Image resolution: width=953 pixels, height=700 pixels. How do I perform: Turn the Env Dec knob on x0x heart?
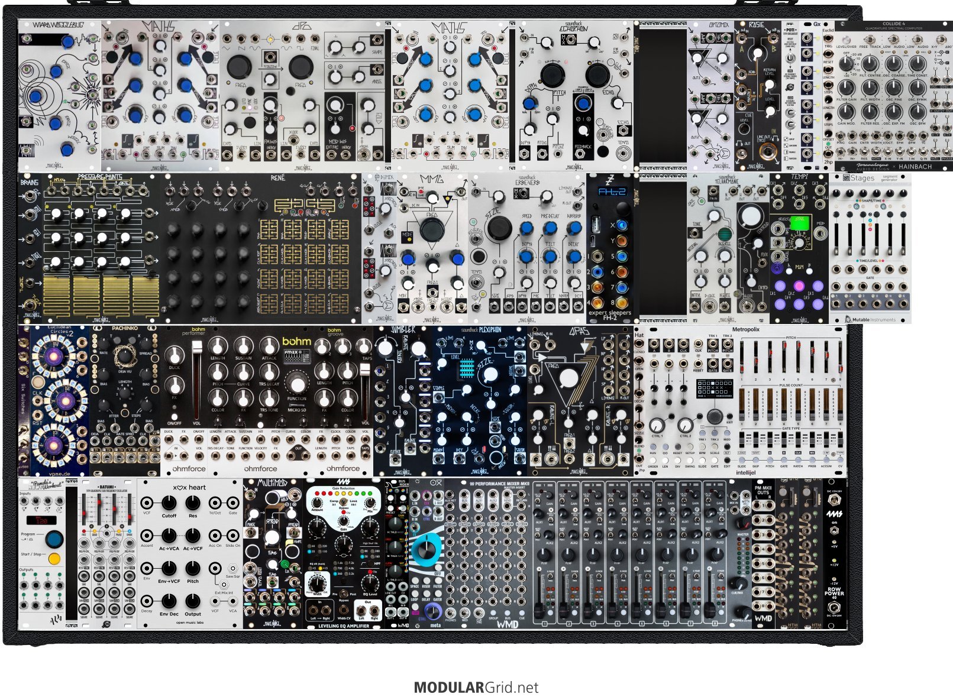click(x=169, y=601)
